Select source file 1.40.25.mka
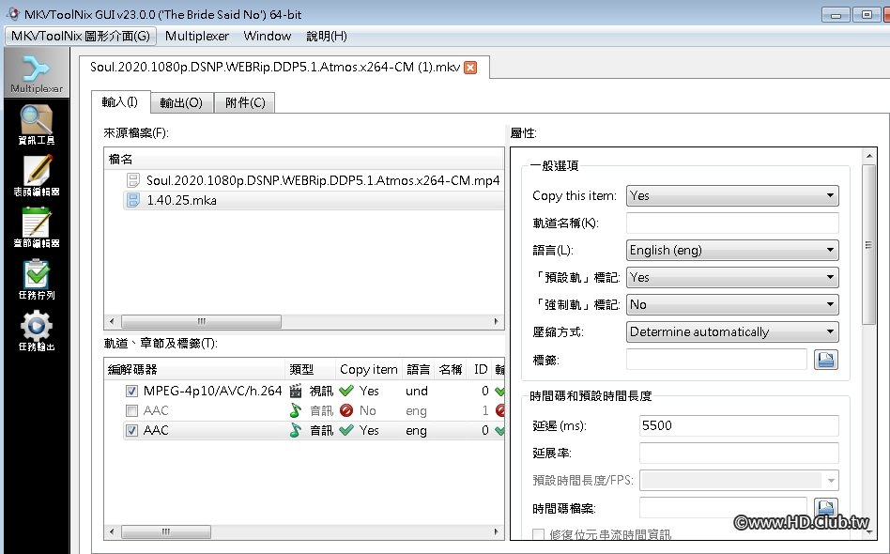 tap(181, 200)
